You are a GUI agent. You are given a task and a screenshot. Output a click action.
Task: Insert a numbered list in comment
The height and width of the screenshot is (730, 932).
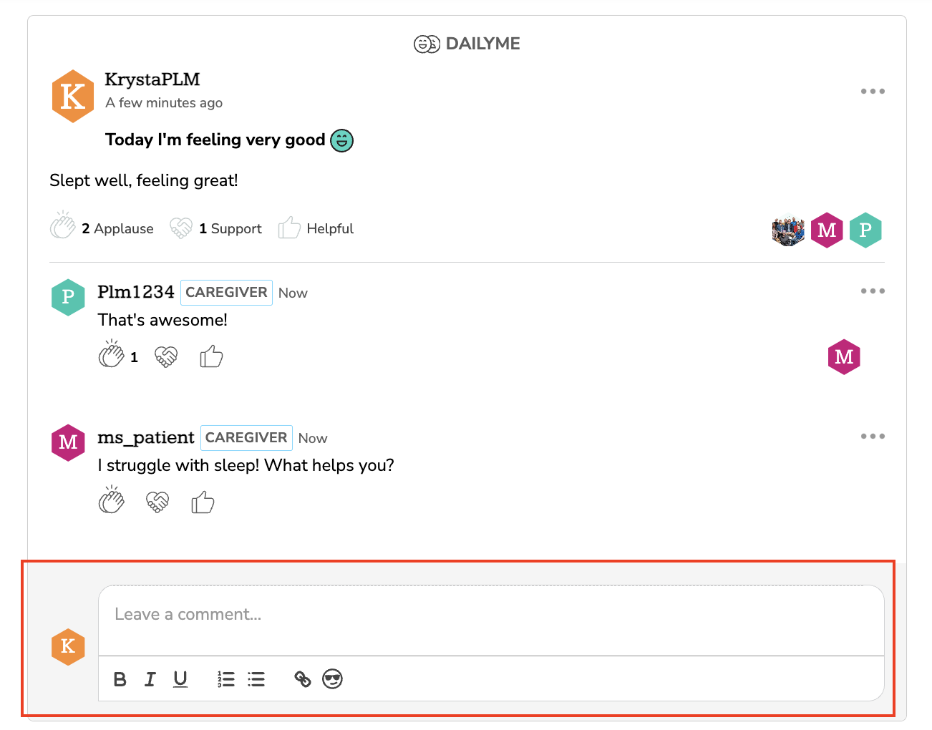pos(226,679)
